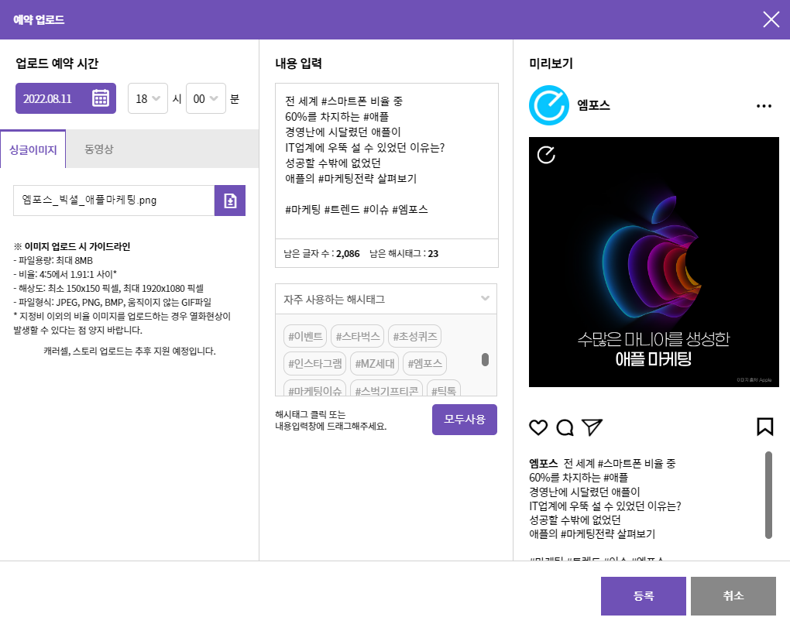
Task: Add the #엠포스 hashtag chip
Action: click(x=424, y=363)
